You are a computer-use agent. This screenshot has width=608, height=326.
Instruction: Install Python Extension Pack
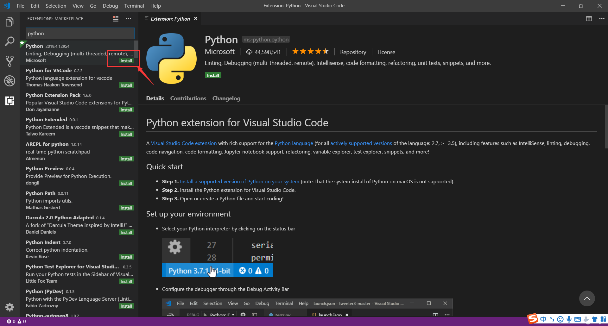pos(126,110)
